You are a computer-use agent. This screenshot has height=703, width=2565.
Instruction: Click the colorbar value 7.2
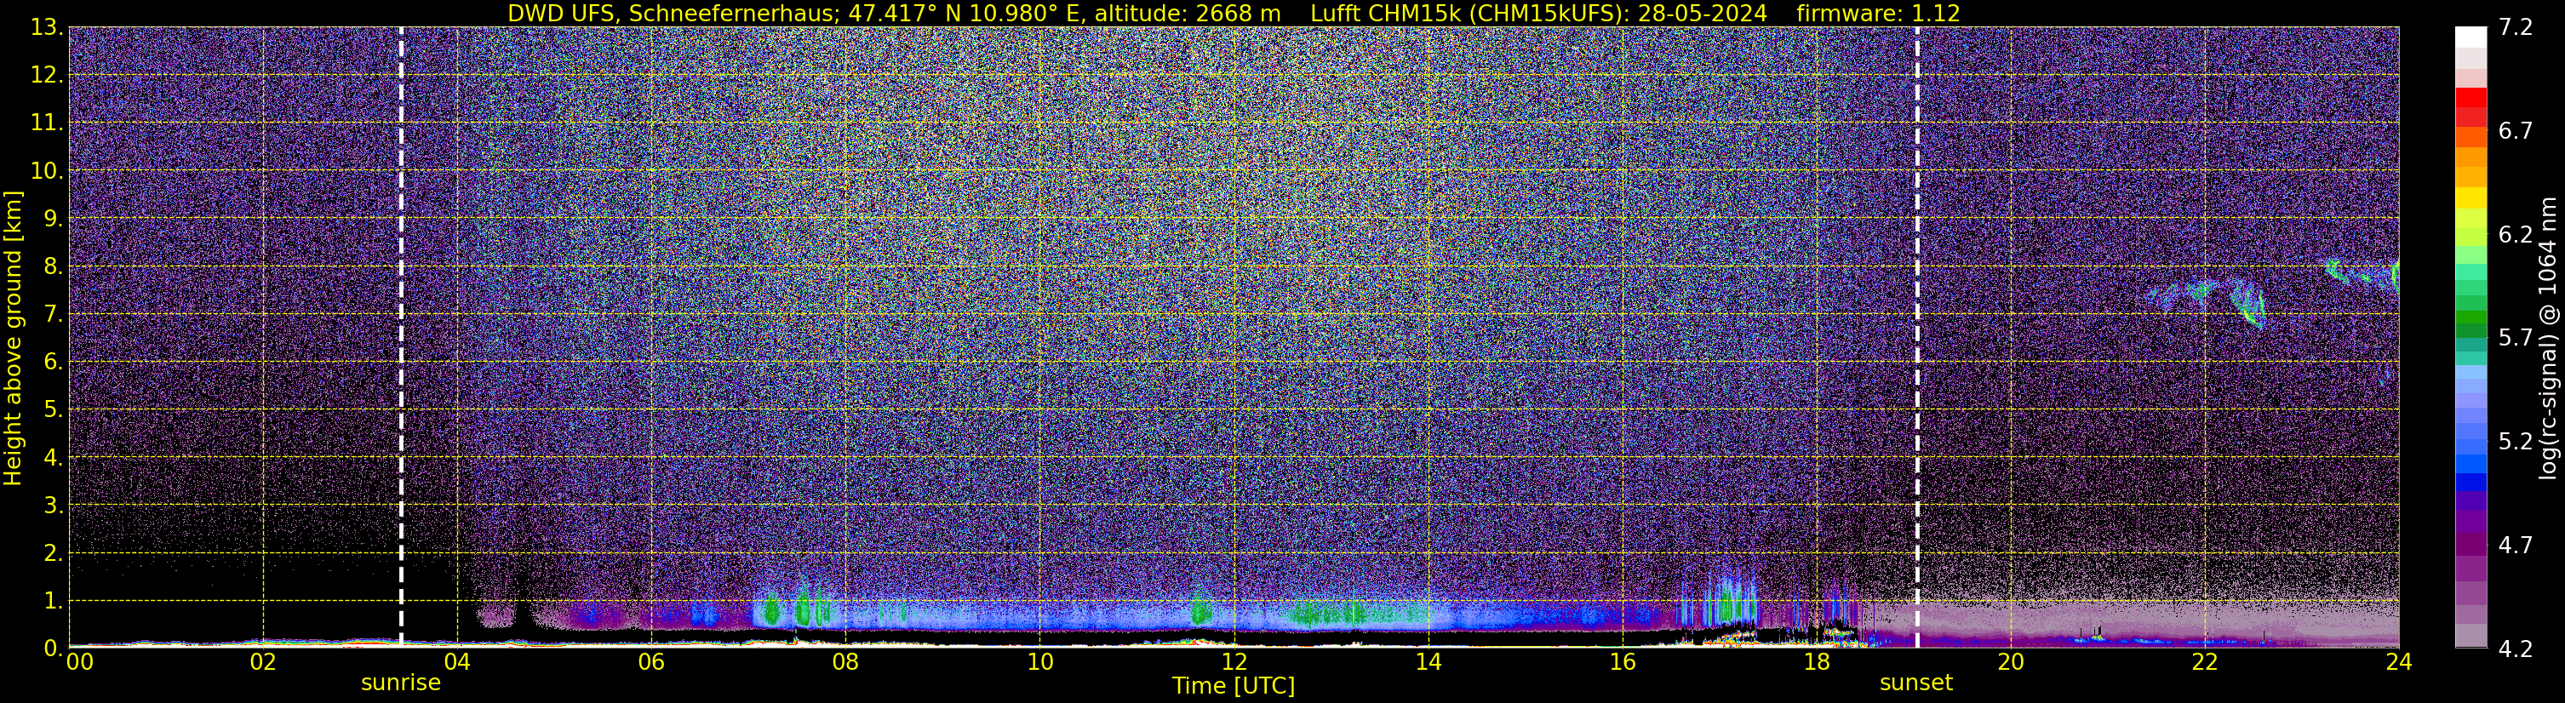click(2516, 27)
